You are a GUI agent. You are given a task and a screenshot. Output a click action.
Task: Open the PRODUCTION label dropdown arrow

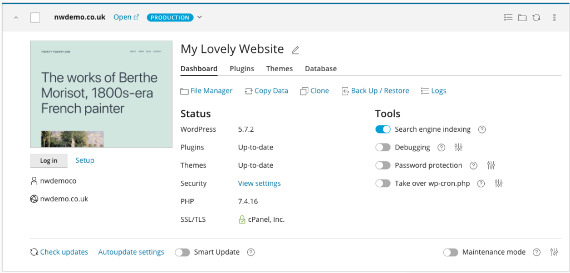coord(200,17)
